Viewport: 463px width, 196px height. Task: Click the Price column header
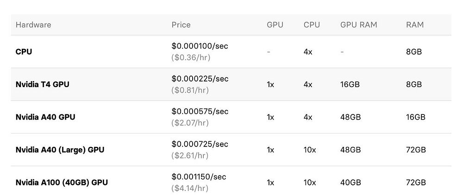181,25
